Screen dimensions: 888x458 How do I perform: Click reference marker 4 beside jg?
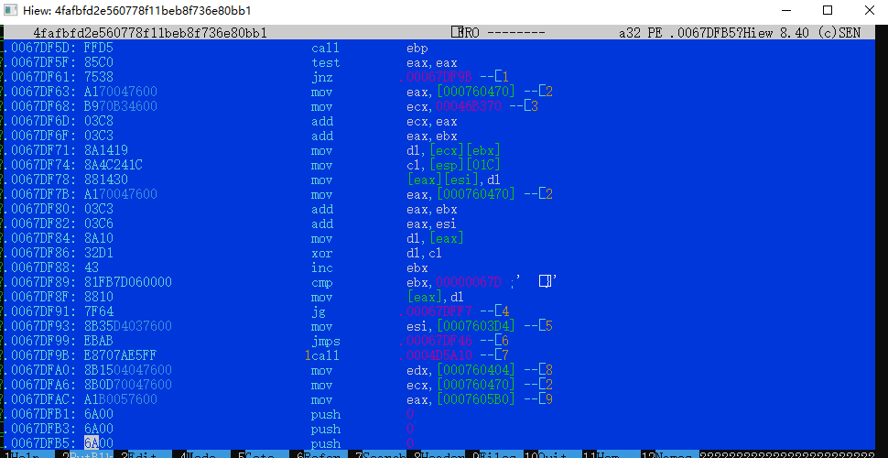click(505, 312)
